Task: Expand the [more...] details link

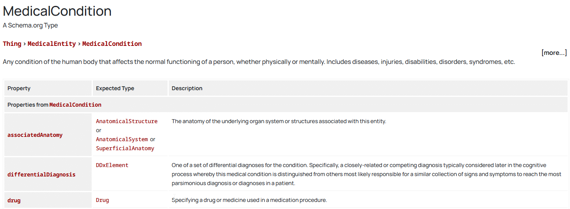Action: pyautogui.click(x=554, y=53)
